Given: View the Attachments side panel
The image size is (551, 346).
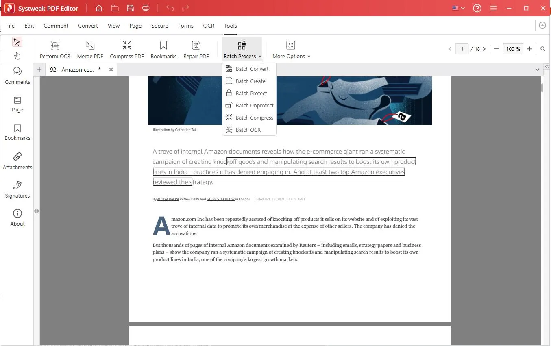Looking at the screenshot, I should click(x=17, y=161).
